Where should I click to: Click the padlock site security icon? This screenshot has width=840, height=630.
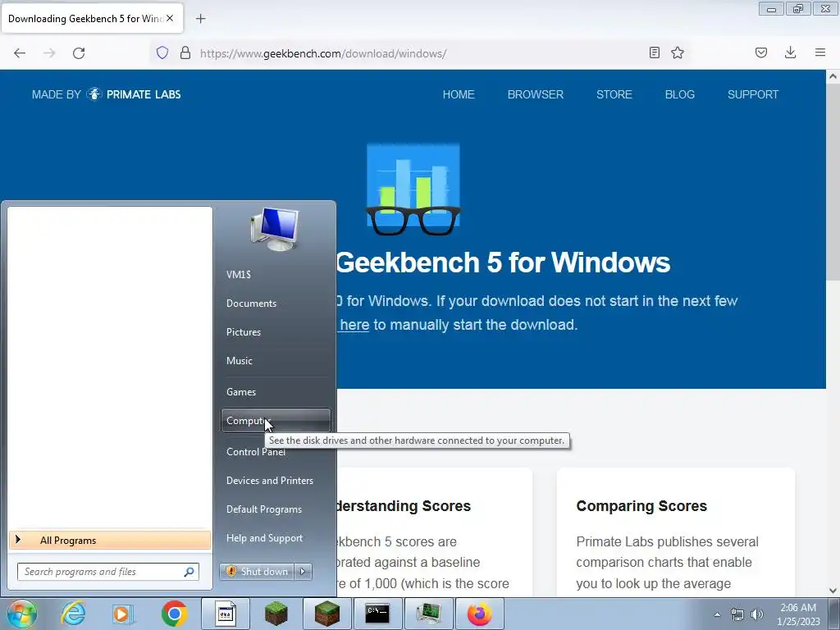pos(185,52)
